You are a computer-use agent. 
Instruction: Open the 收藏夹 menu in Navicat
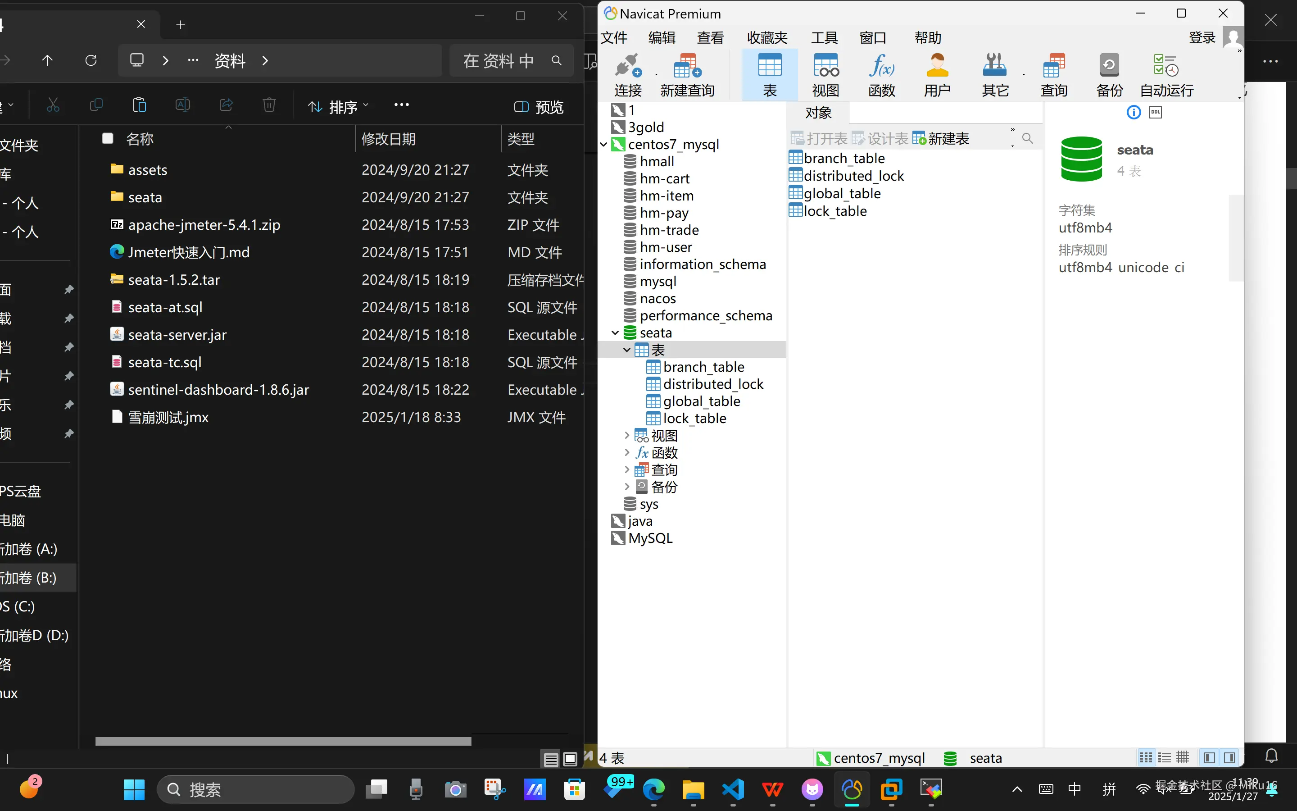pyautogui.click(x=767, y=37)
